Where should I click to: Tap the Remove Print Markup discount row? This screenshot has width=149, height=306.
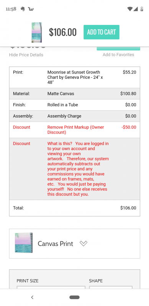(75, 130)
